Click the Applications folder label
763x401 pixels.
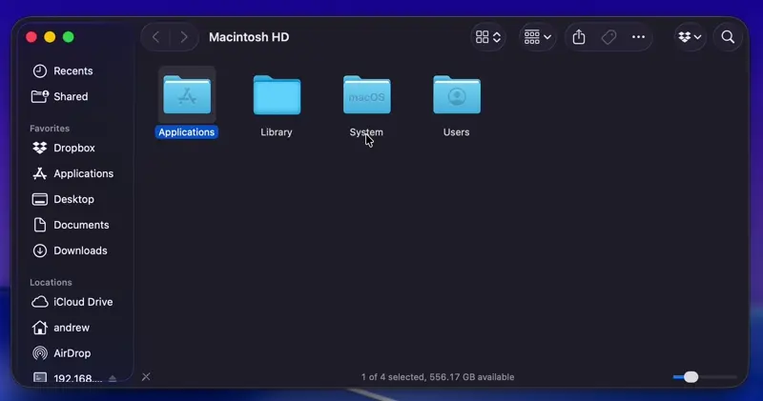(186, 132)
